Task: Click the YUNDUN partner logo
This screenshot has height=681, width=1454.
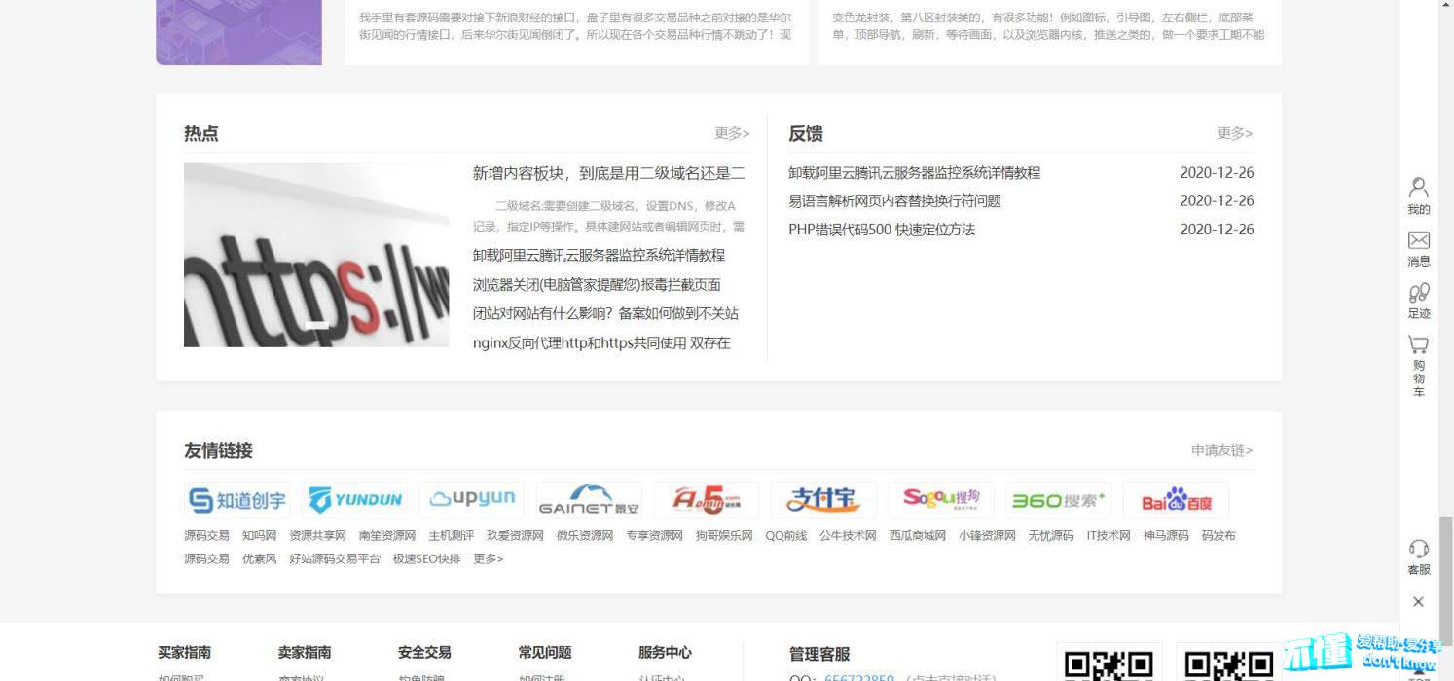Action: pos(355,500)
